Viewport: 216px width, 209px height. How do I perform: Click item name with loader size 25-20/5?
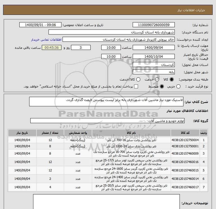click(131, 187)
